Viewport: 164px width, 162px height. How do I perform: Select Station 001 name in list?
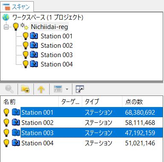click(x=37, y=113)
